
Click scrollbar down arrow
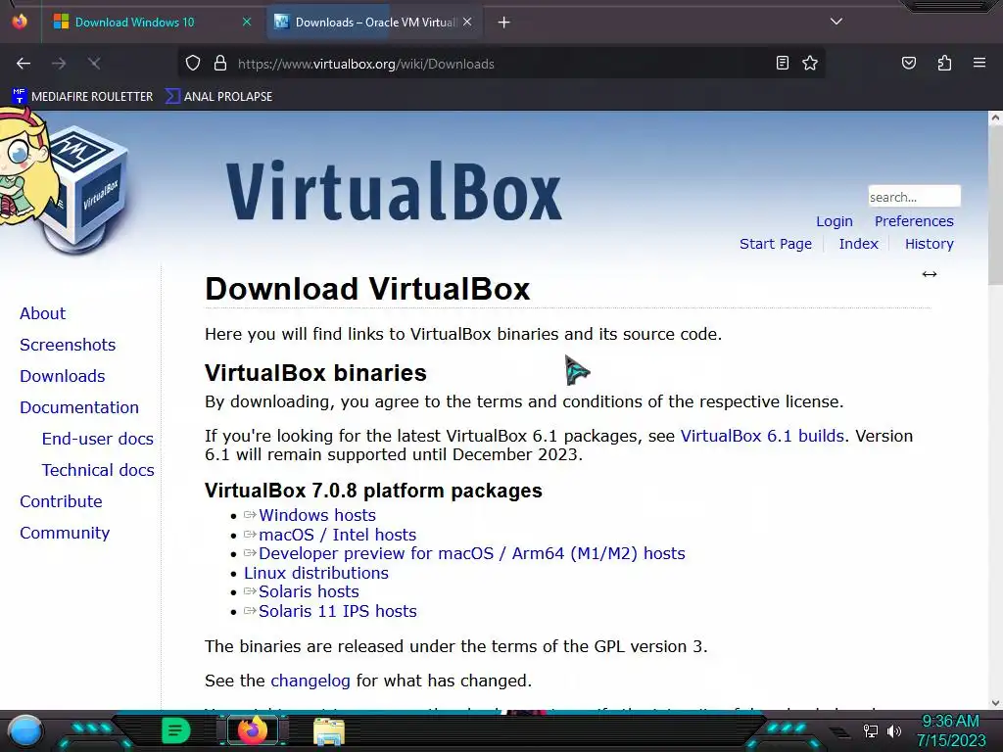pos(995,703)
